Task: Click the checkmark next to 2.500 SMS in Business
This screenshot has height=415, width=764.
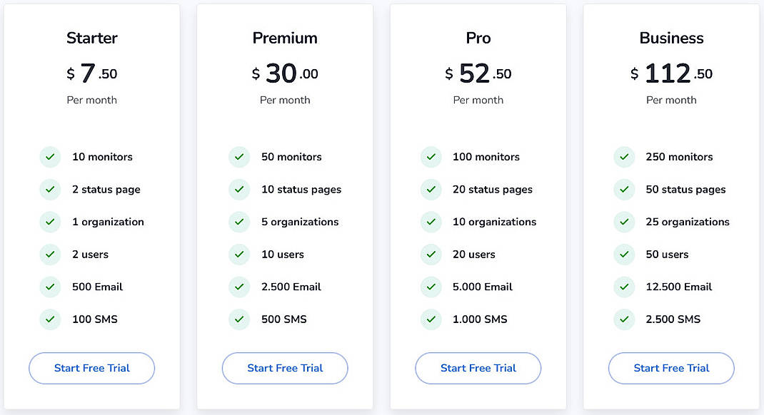Action: [625, 319]
